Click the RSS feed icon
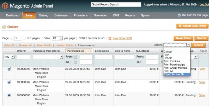Screen dimensions: 209x107 (110, 38)
